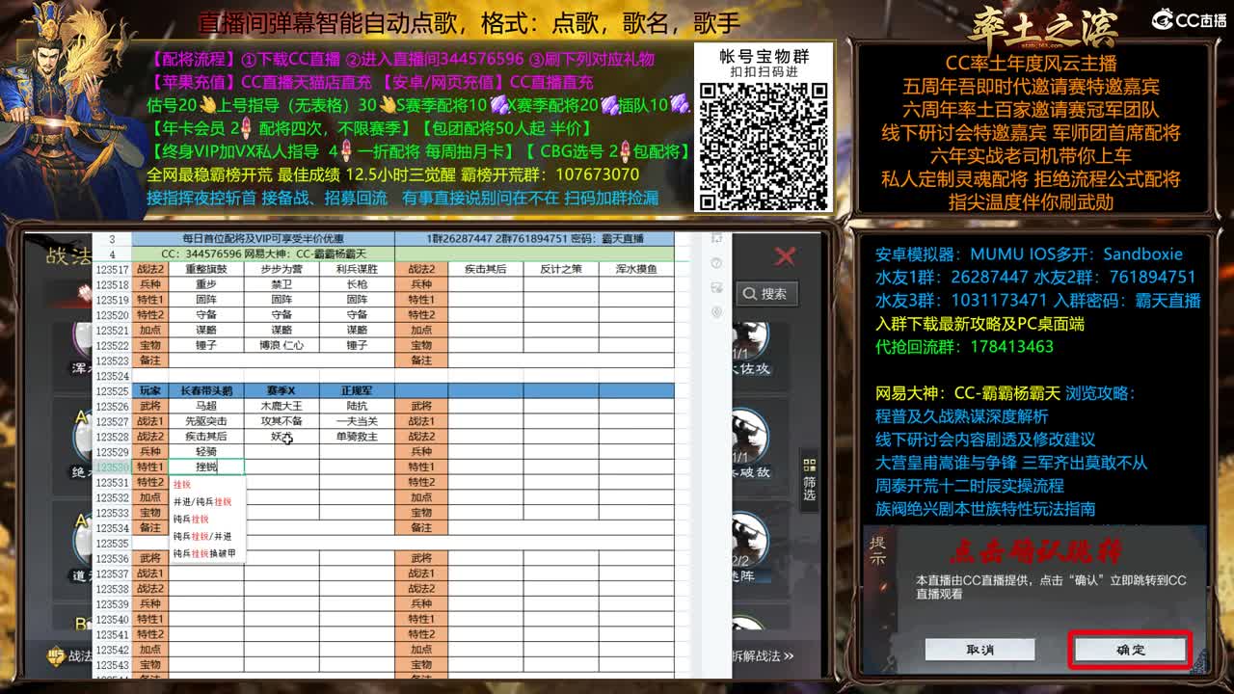Image resolution: width=1234 pixels, height=694 pixels.
Task: Click the 取消 cancel button
Action: [979, 650]
